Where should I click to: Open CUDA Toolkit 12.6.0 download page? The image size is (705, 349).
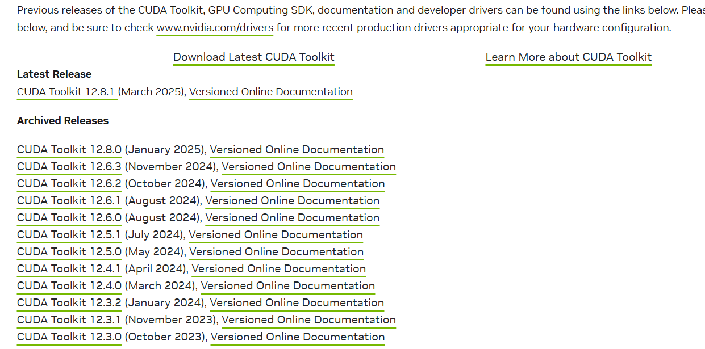tap(69, 218)
